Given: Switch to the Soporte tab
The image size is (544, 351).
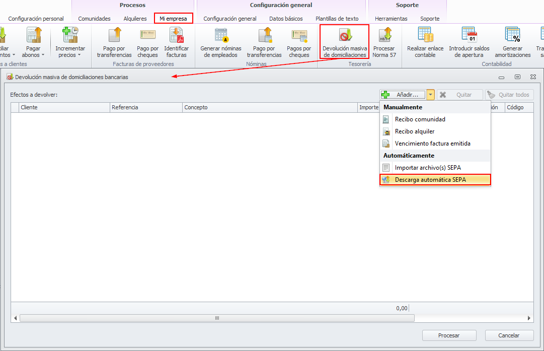Looking at the screenshot, I should pos(429,19).
